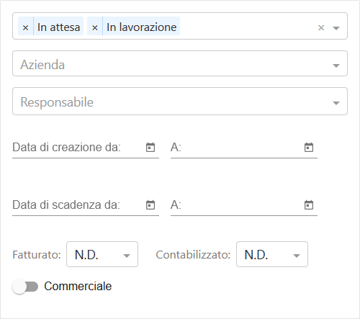
Task: Open the Azienda dropdown
Action: [x=180, y=63]
